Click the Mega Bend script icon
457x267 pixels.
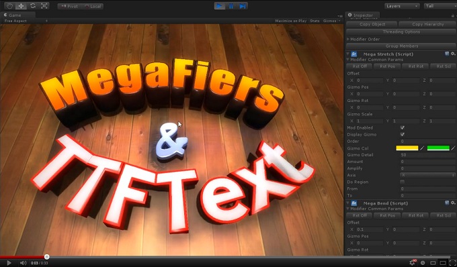[x=354, y=203]
